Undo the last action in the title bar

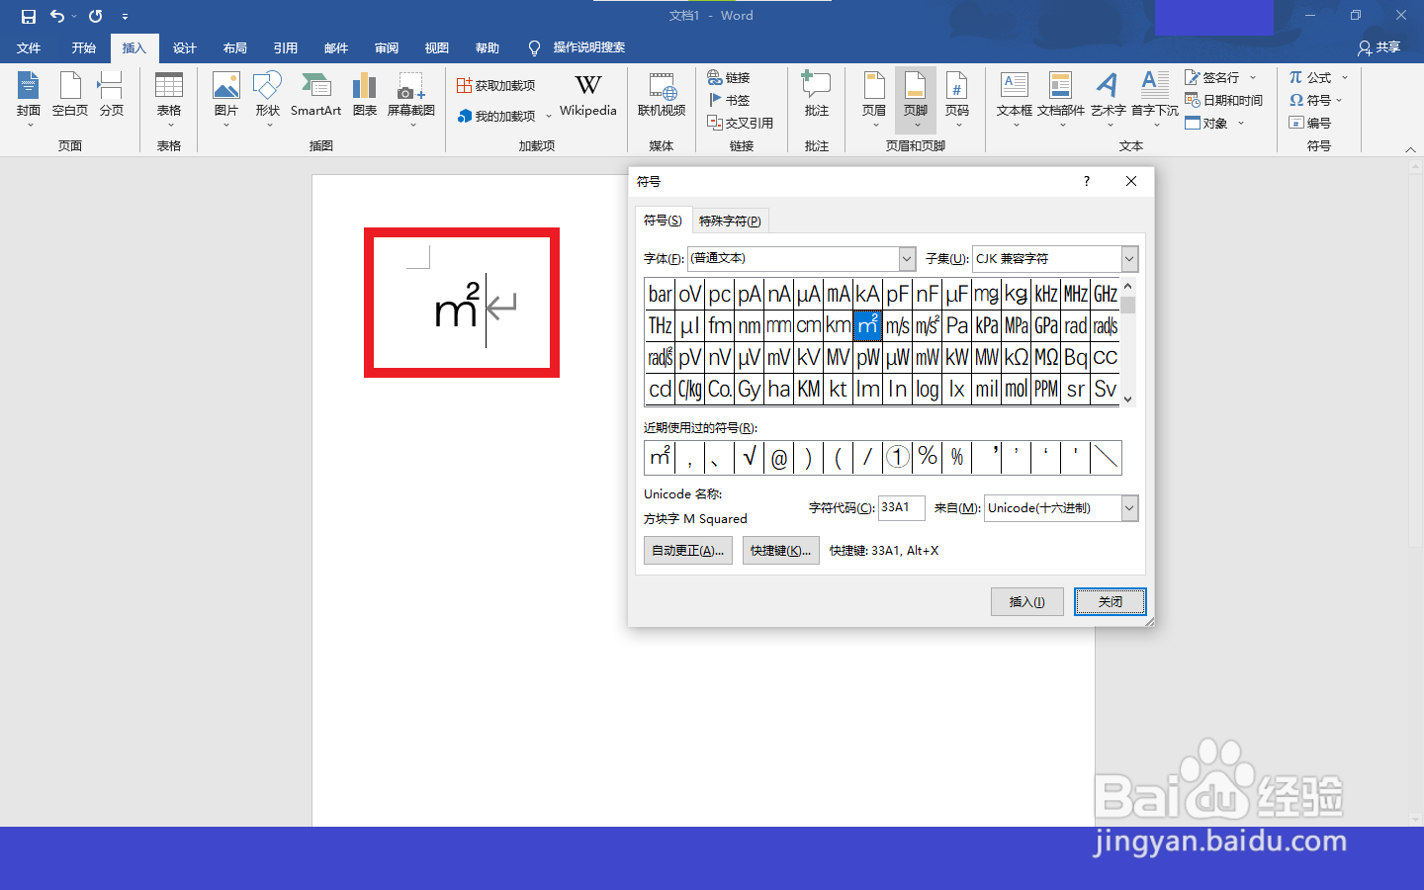[x=57, y=16]
